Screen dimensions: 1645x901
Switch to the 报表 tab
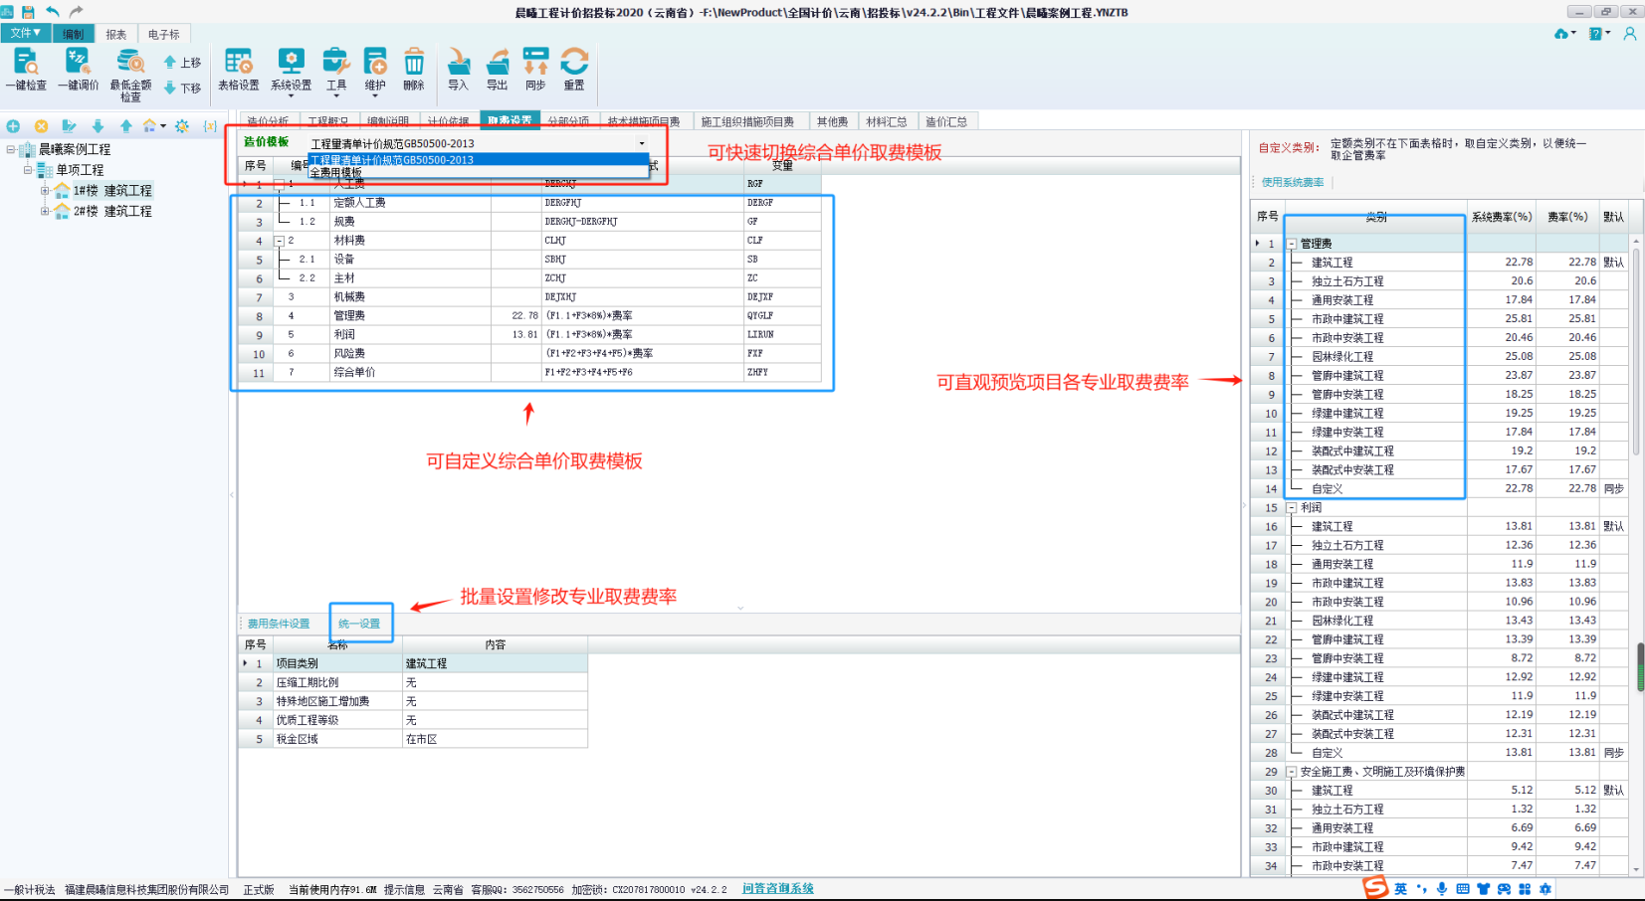(x=116, y=35)
